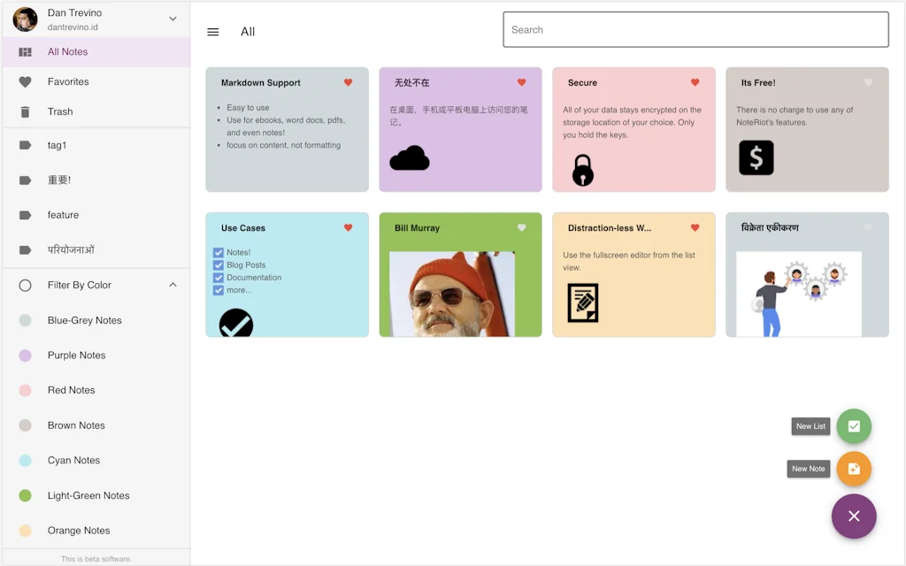Select the Favorites heart icon in sidebar
The image size is (906, 566).
pos(26,81)
